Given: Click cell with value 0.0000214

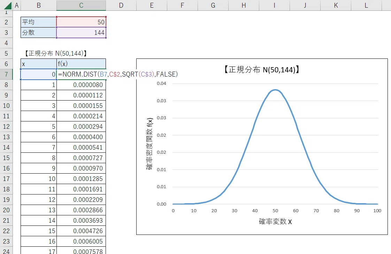Looking at the screenshot, I should [81, 116].
